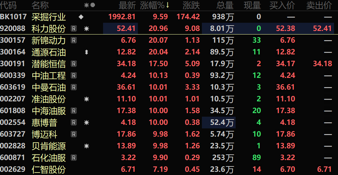Click the up-down arrow icon beside 通源石油
Image resolution: width=338 pixels, height=175 pixels.
86,52
